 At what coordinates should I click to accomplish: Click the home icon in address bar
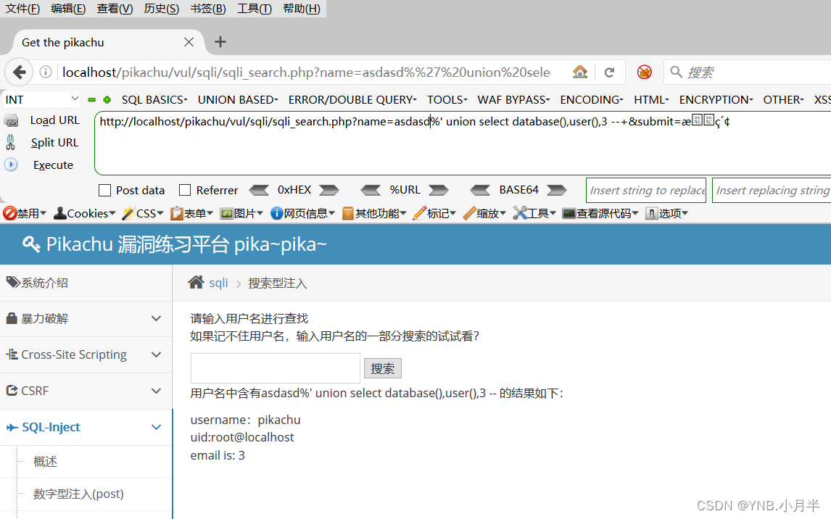click(580, 72)
